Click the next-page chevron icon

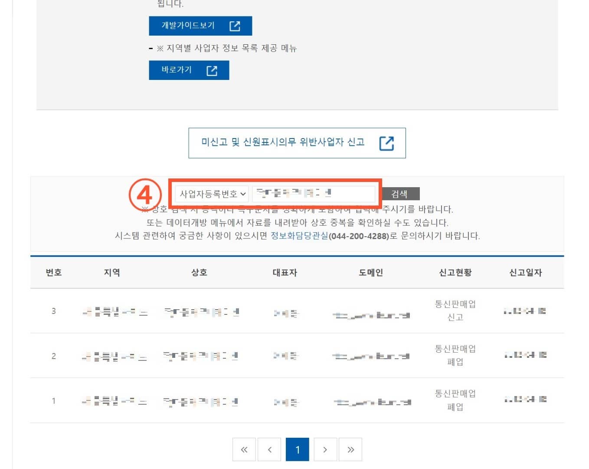325,449
